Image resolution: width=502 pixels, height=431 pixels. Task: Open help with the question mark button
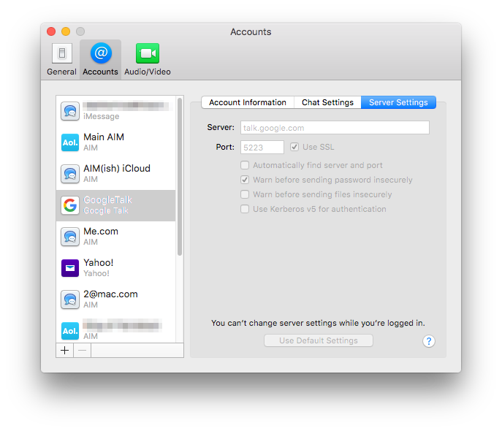(x=429, y=341)
